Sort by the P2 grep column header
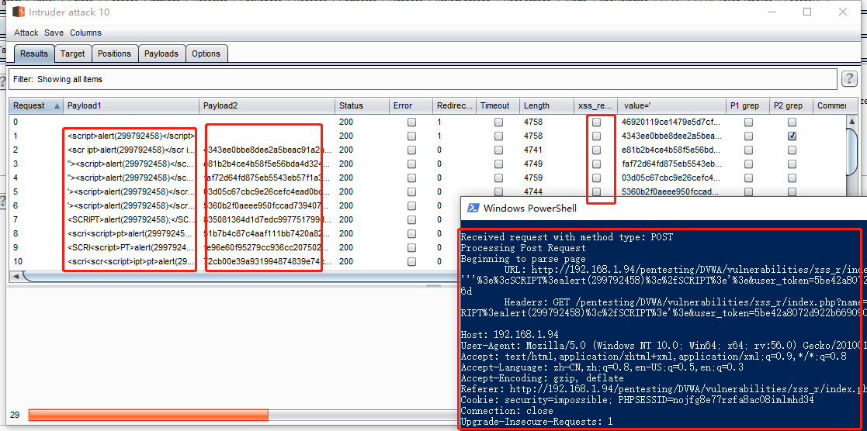The image size is (867, 431). [x=791, y=105]
